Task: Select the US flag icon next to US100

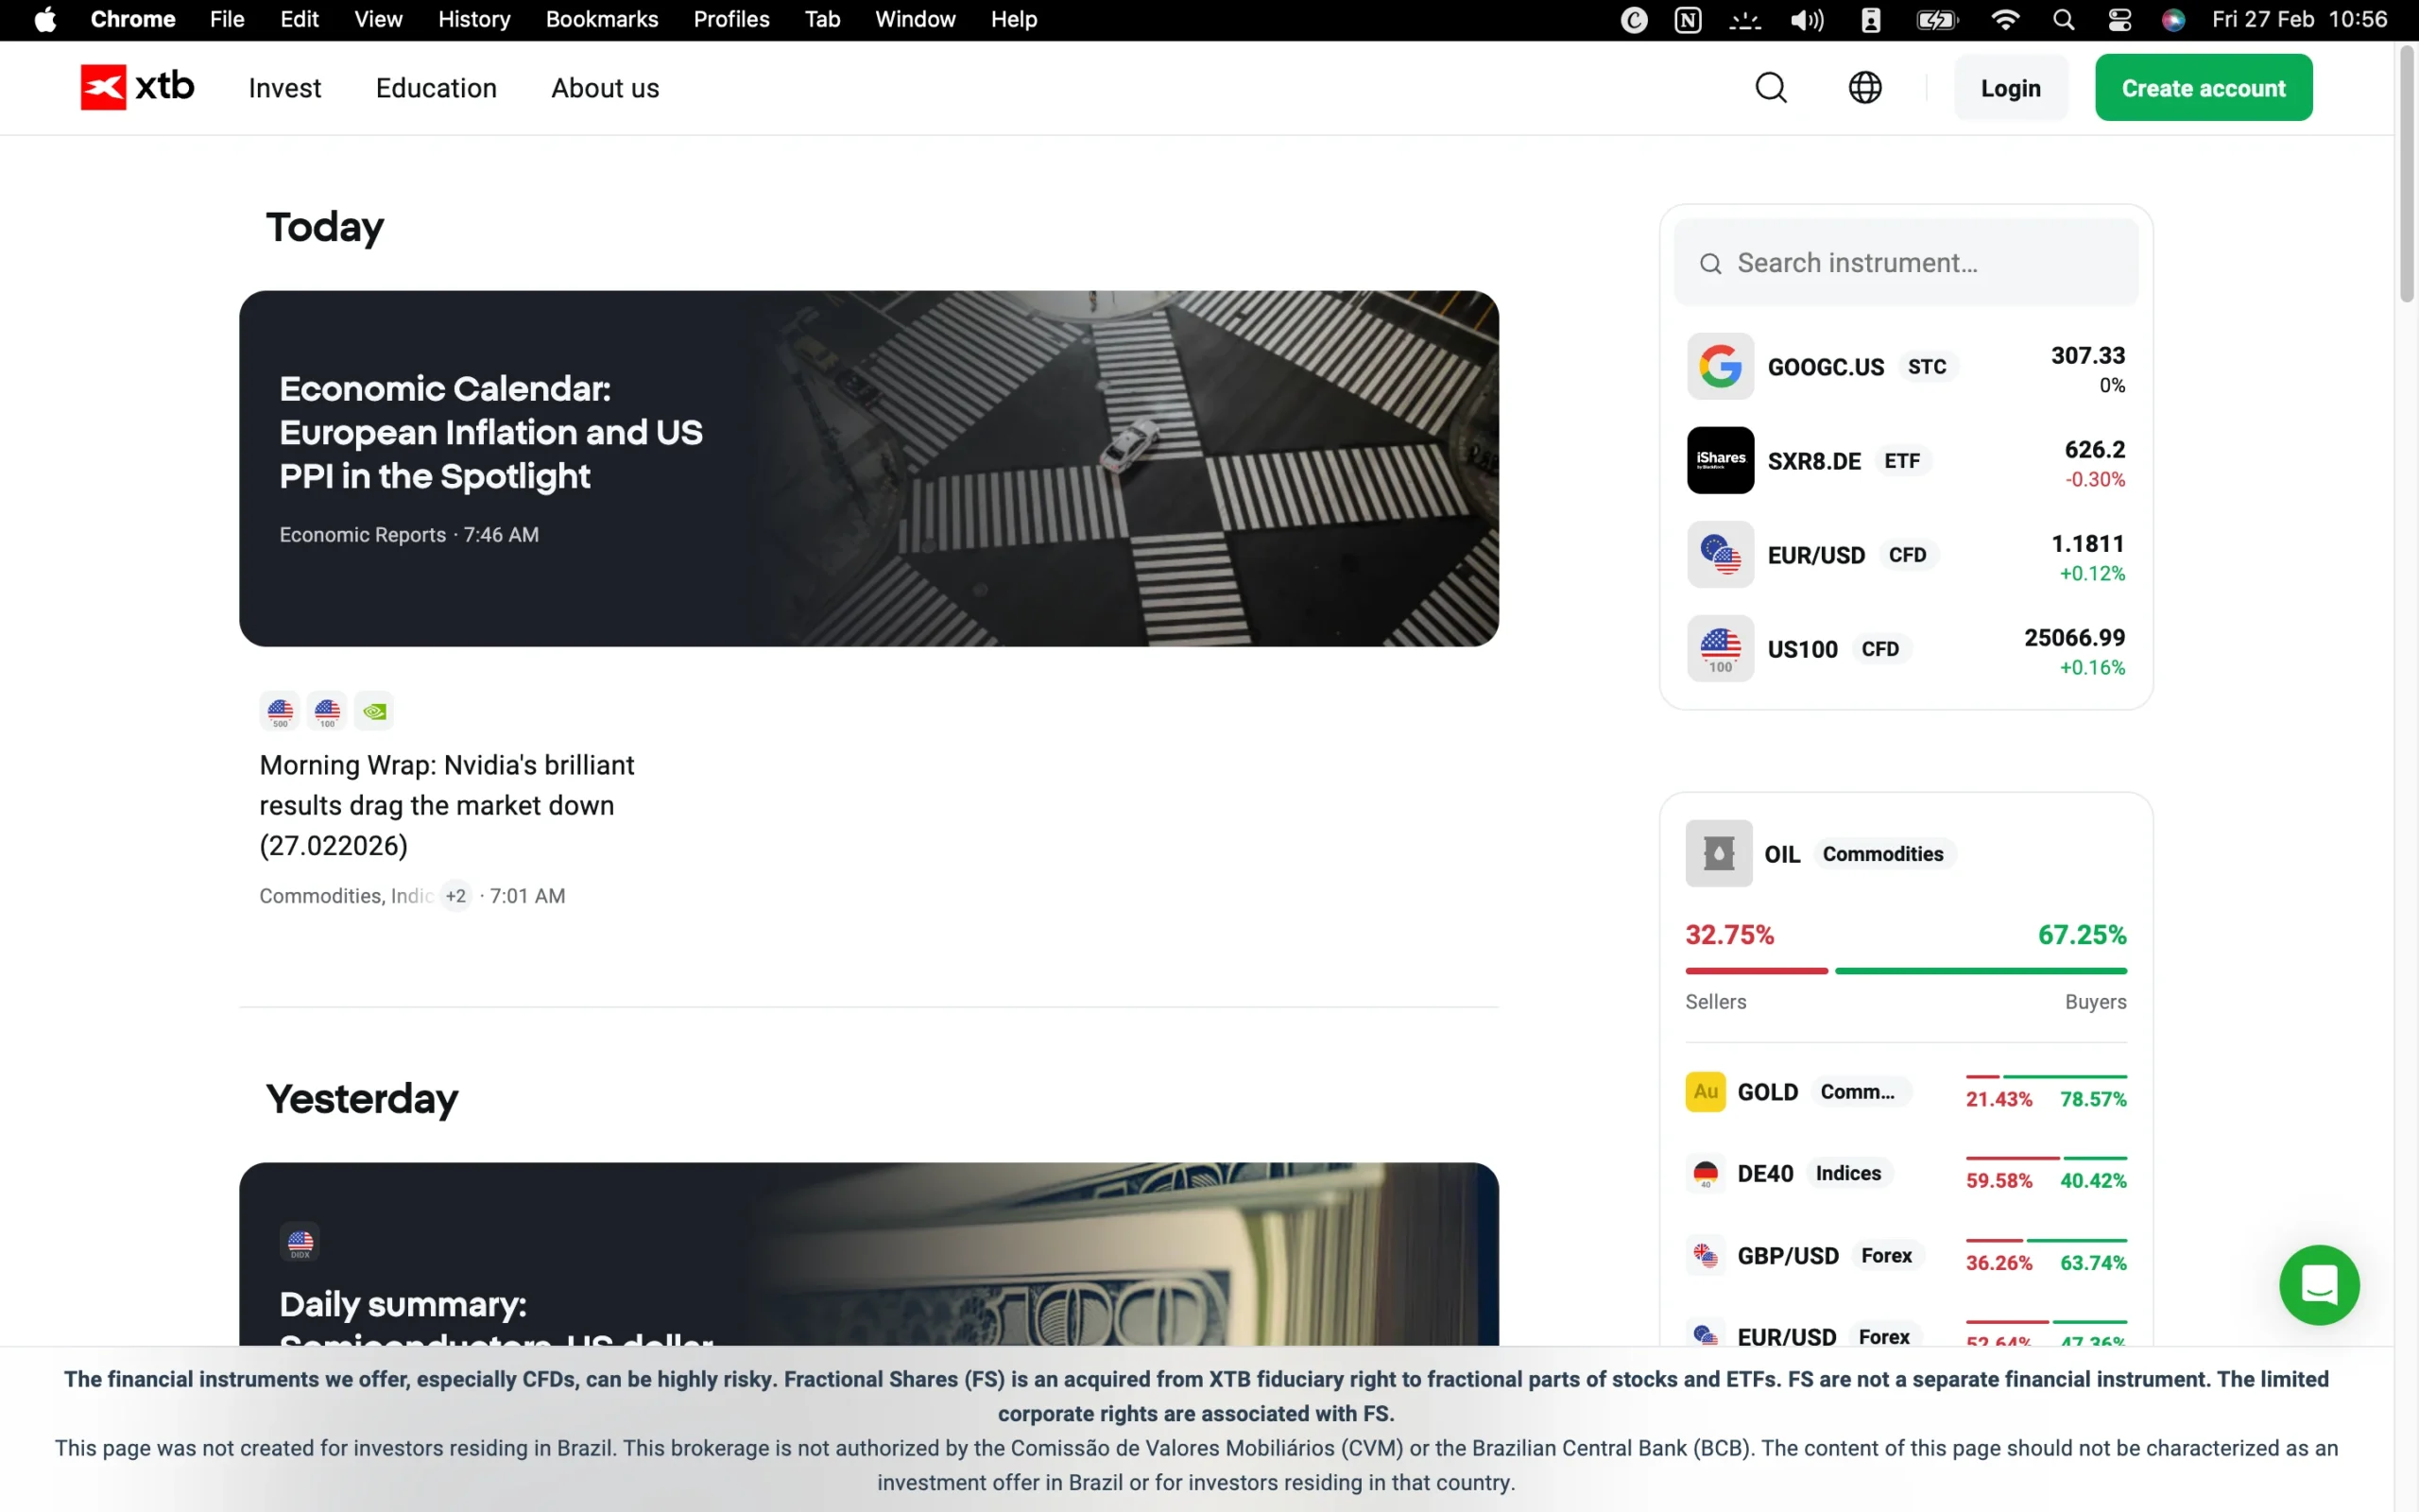Action: pyautogui.click(x=1721, y=648)
